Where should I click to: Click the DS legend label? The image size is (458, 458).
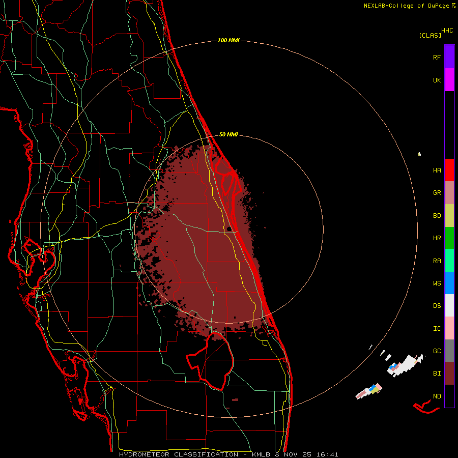click(437, 306)
